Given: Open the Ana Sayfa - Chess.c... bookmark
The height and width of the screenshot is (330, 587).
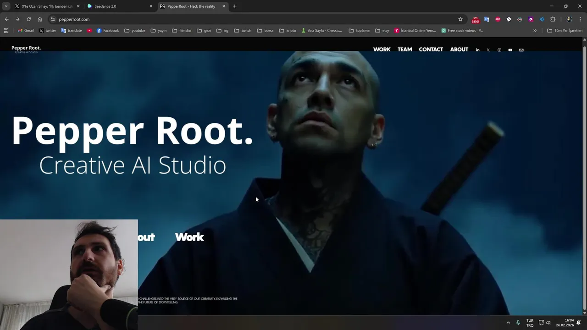Looking at the screenshot, I should [x=321, y=31].
